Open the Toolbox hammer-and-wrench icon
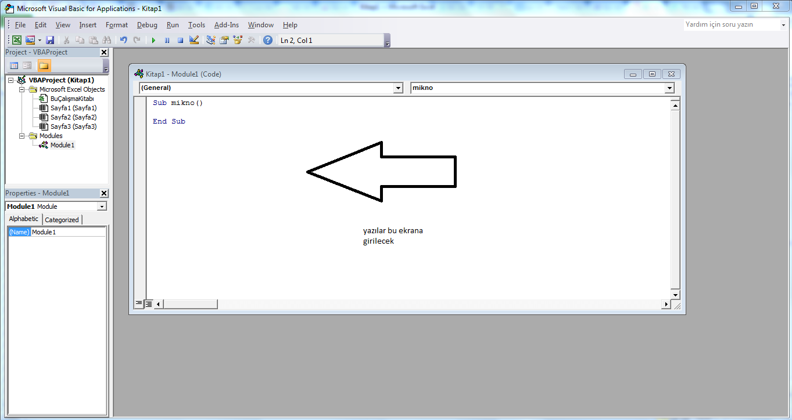This screenshot has width=792, height=420. [251, 40]
